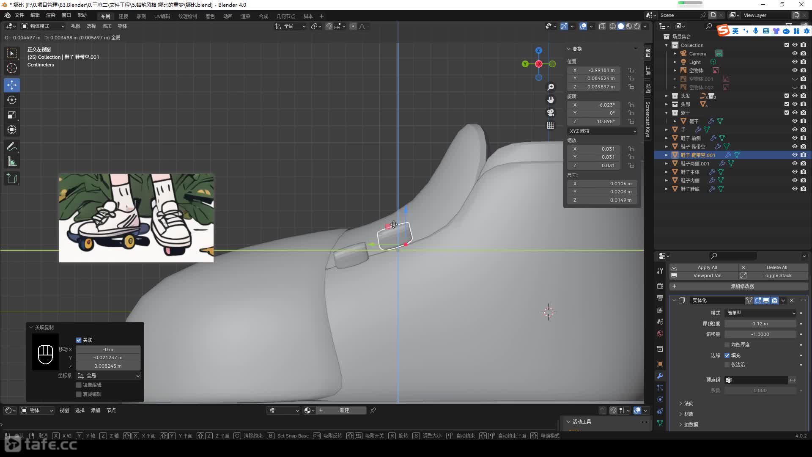The height and width of the screenshot is (457, 812).
Task: Click the Delete All modifiers button
Action: [x=774, y=267]
